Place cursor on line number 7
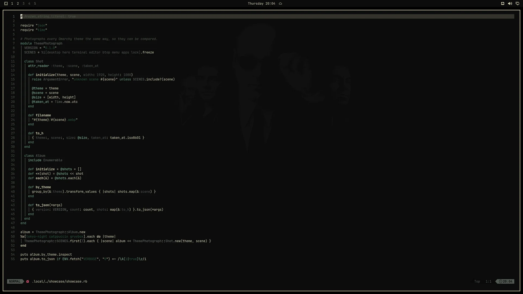 (14, 43)
